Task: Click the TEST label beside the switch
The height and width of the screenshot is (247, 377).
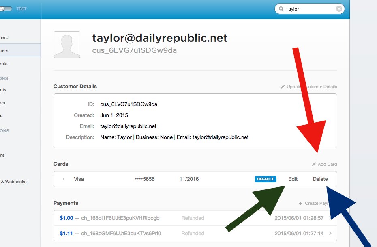Action: coord(21,9)
